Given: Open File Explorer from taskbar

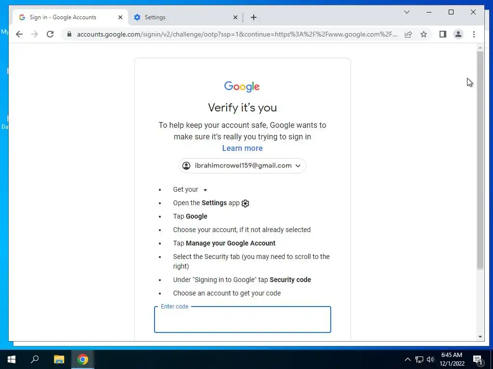Looking at the screenshot, I should [x=59, y=359].
